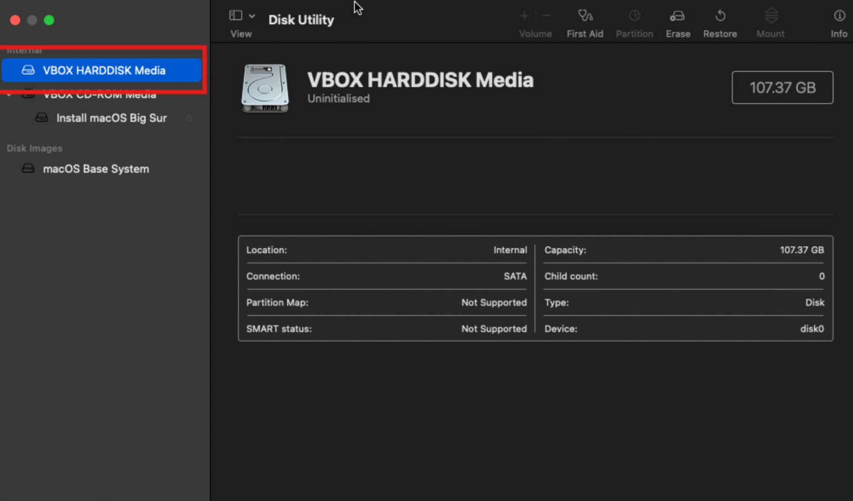Click the Partition Map row

[386, 303]
